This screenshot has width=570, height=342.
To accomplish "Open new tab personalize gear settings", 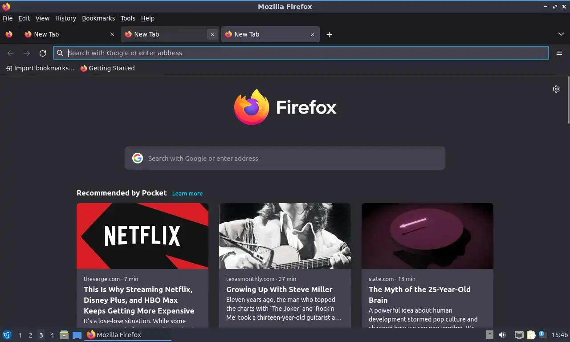I will 556,89.
